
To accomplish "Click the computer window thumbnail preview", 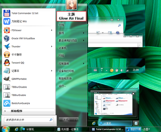I will click(113, 103).
